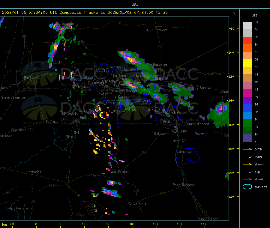Viewport: 270px width, 228px height.
Task: Click the A_Villanueva map label
Action: click(x=157, y=30)
